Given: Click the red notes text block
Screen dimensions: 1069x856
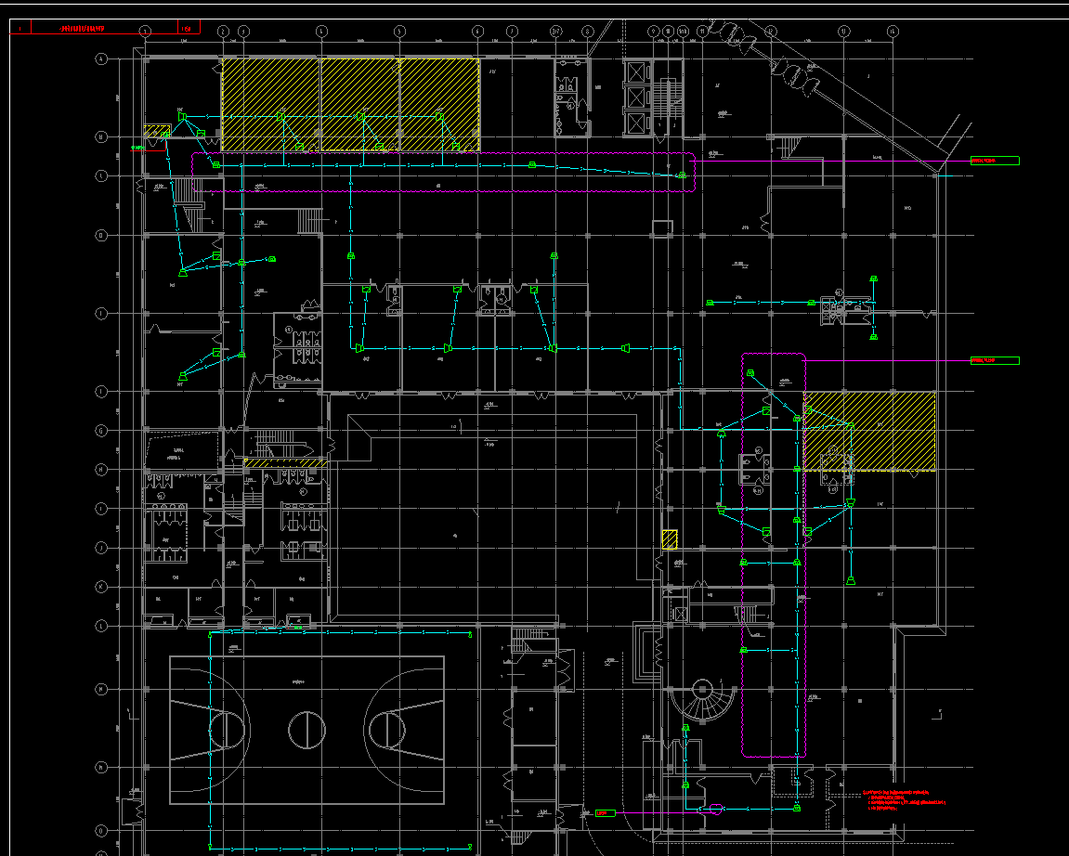Looking at the screenshot, I should pos(904,800).
